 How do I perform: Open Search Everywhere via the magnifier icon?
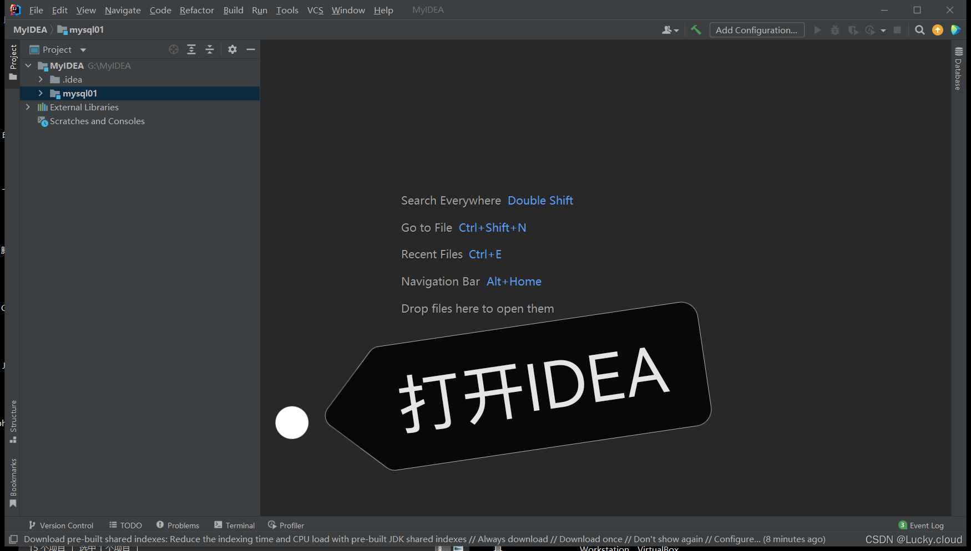[919, 30]
